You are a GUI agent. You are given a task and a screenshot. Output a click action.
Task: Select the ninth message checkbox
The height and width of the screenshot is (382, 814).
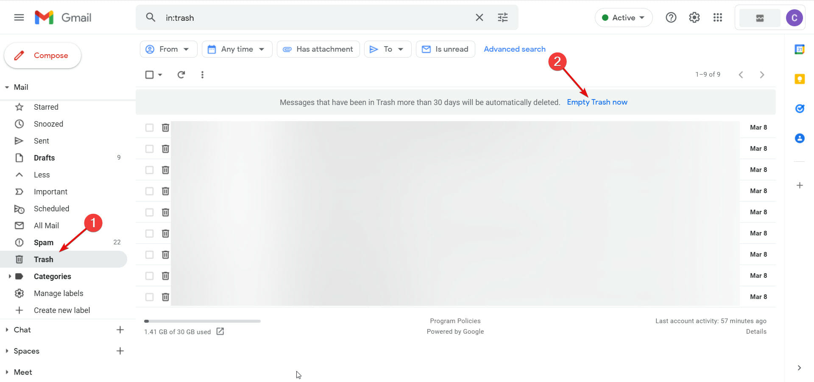(x=149, y=297)
